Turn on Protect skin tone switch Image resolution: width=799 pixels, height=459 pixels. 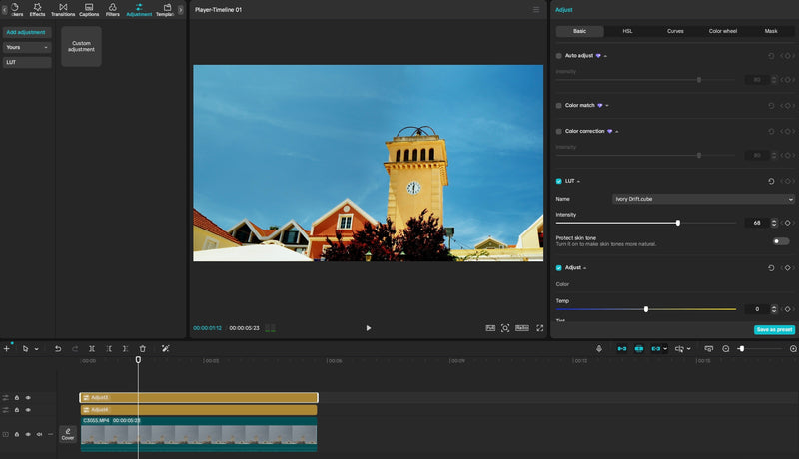point(780,241)
